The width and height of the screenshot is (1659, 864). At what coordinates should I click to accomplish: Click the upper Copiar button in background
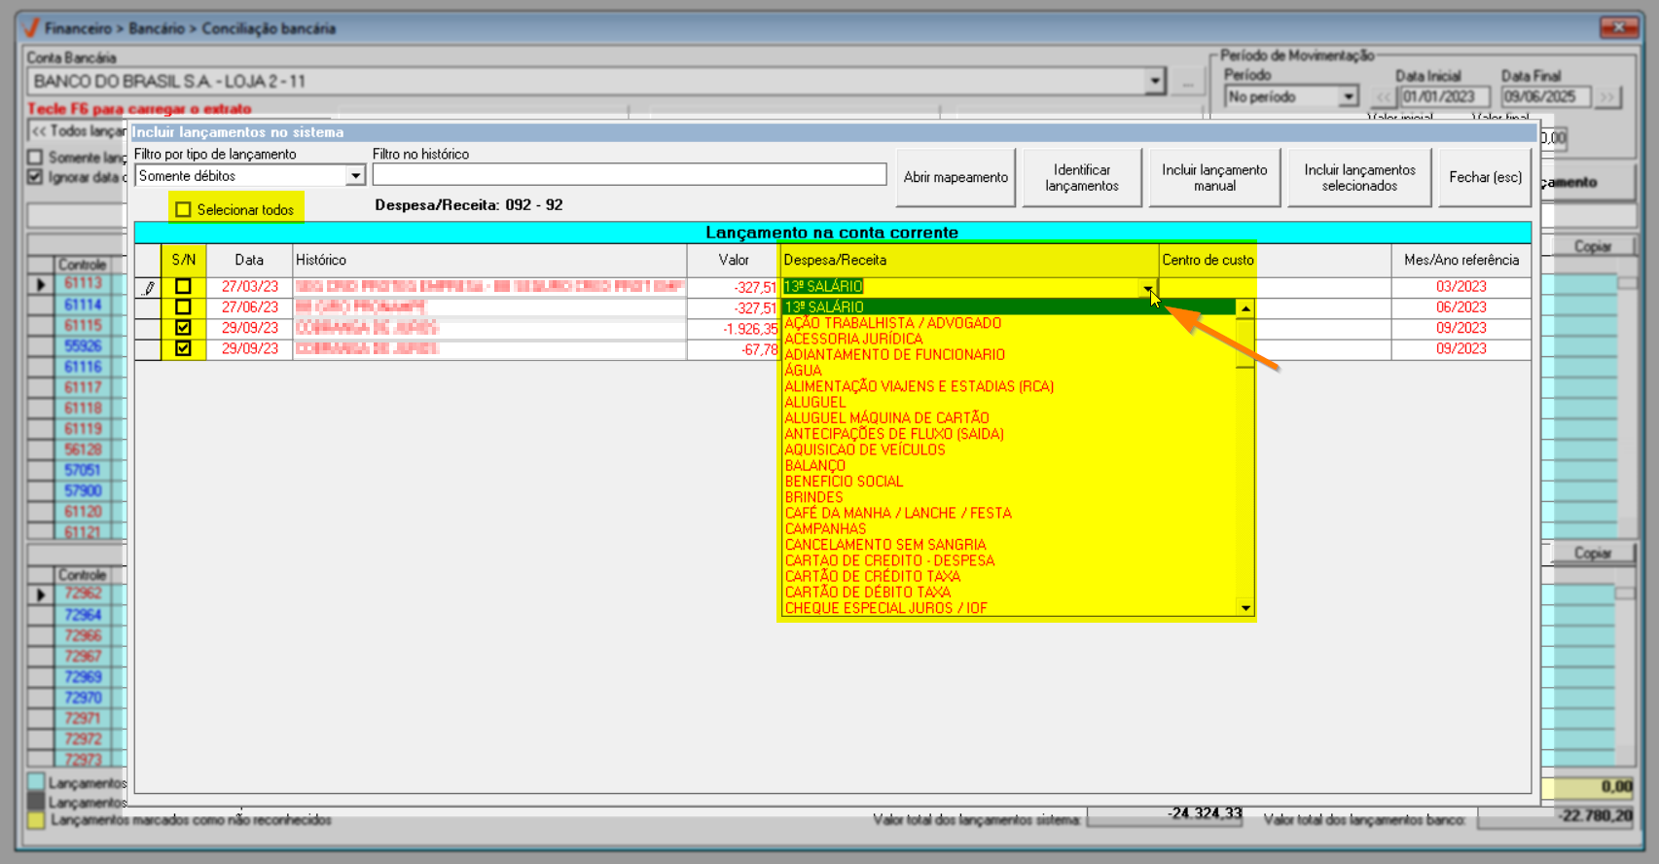tap(1592, 246)
